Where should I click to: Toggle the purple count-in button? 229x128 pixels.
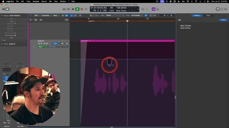click(x=154, y=9)
